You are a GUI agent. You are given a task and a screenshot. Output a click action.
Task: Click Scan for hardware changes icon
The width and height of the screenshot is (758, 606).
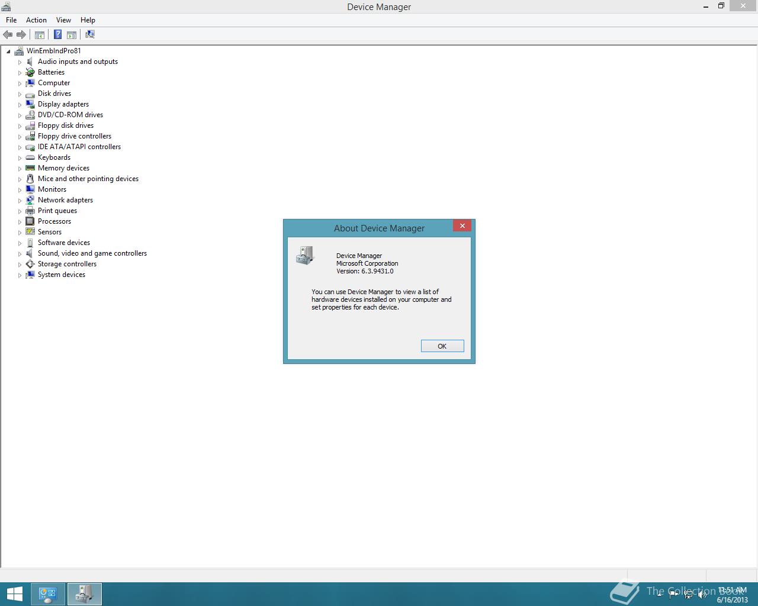[90, 34]
